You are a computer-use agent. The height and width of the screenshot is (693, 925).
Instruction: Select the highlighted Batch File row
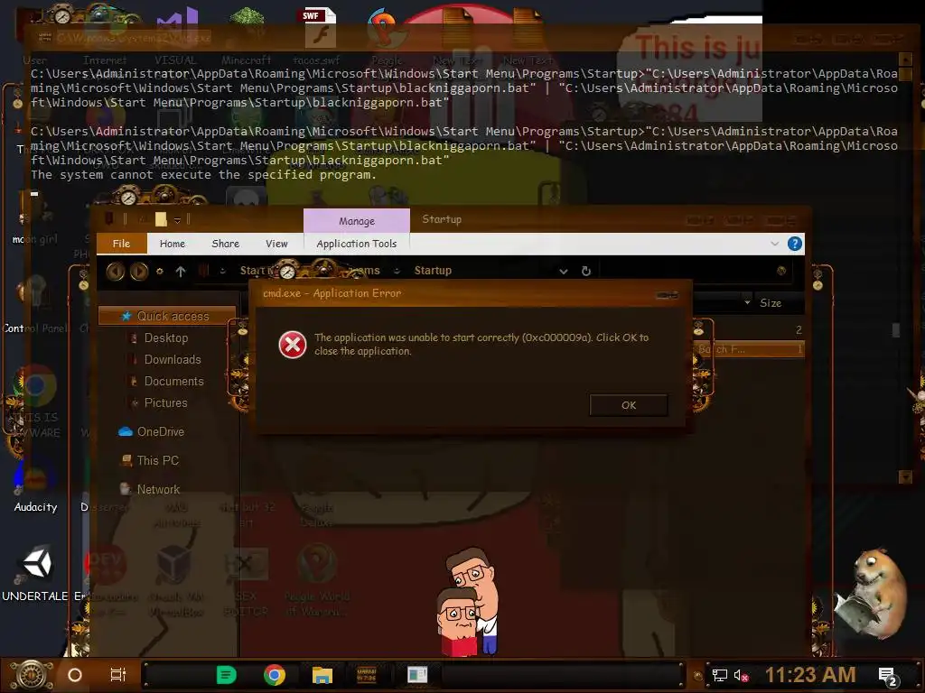pos(749,349)
